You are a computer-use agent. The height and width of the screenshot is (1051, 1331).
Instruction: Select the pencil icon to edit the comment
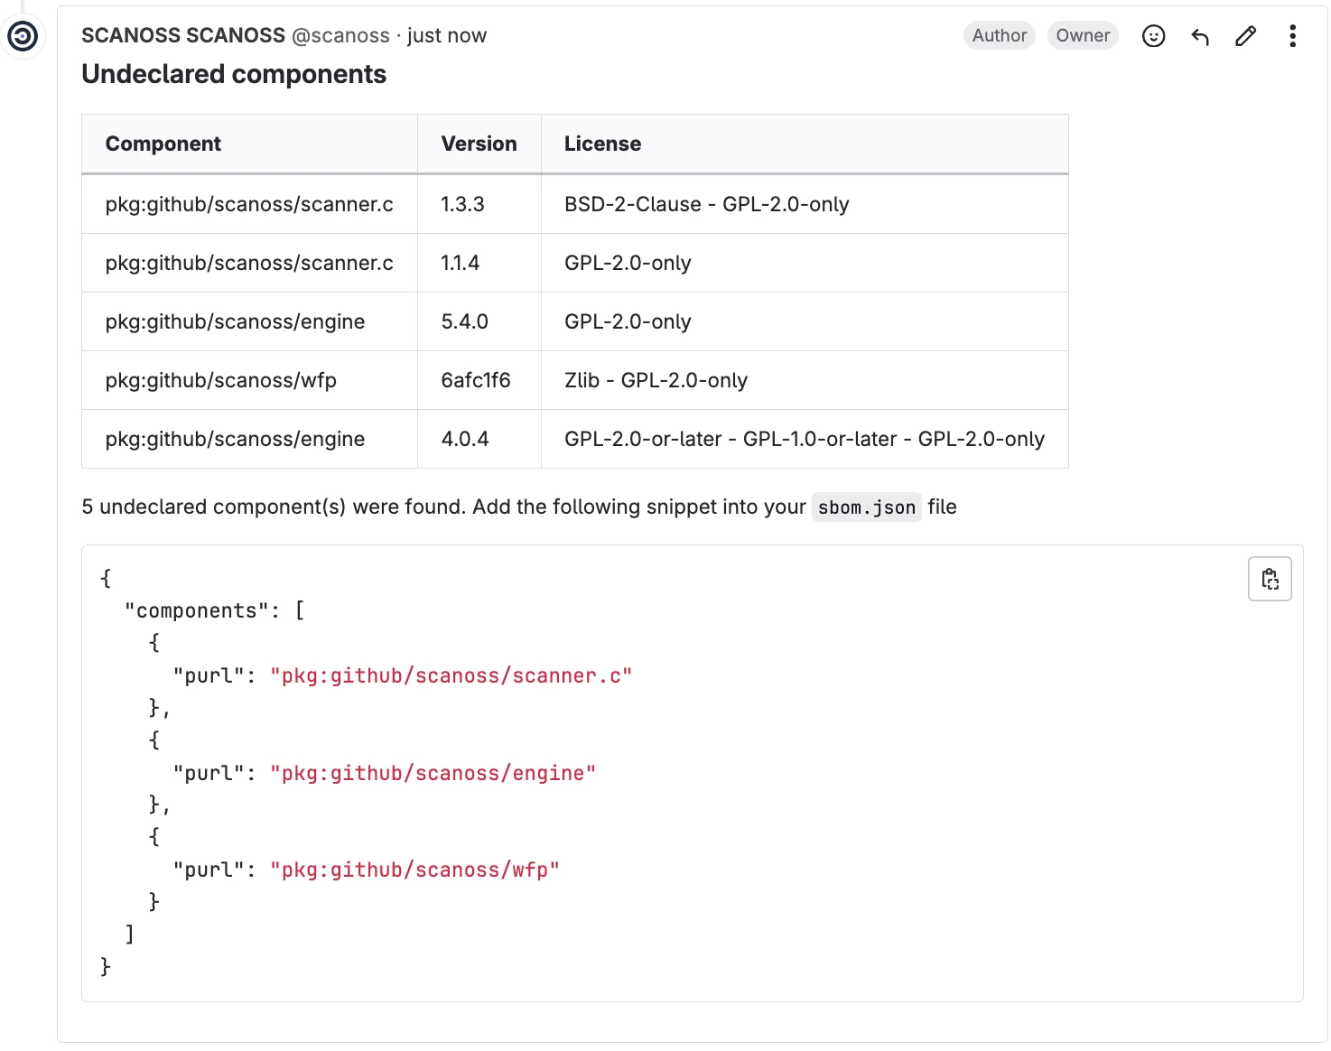coord(1245,36)
